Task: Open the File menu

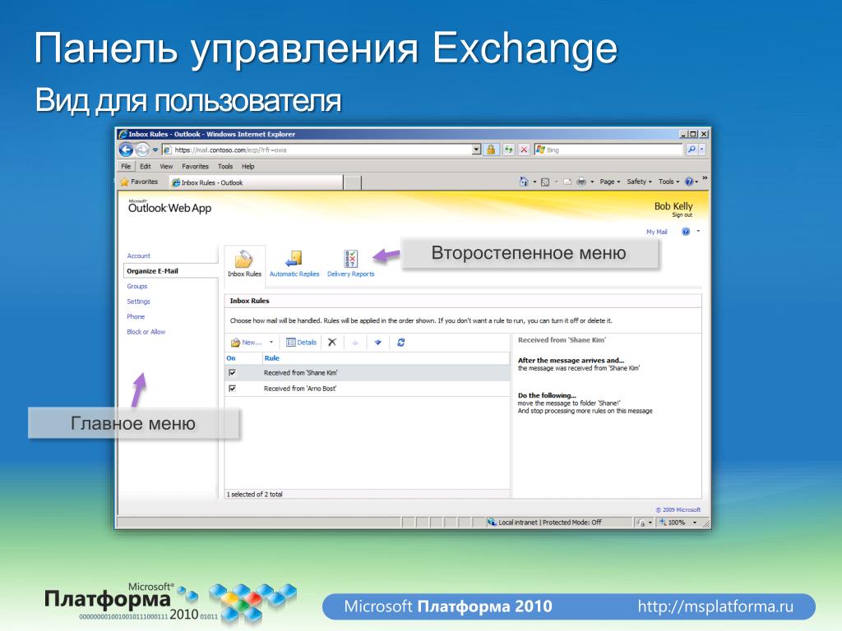Action: [126, 166]
